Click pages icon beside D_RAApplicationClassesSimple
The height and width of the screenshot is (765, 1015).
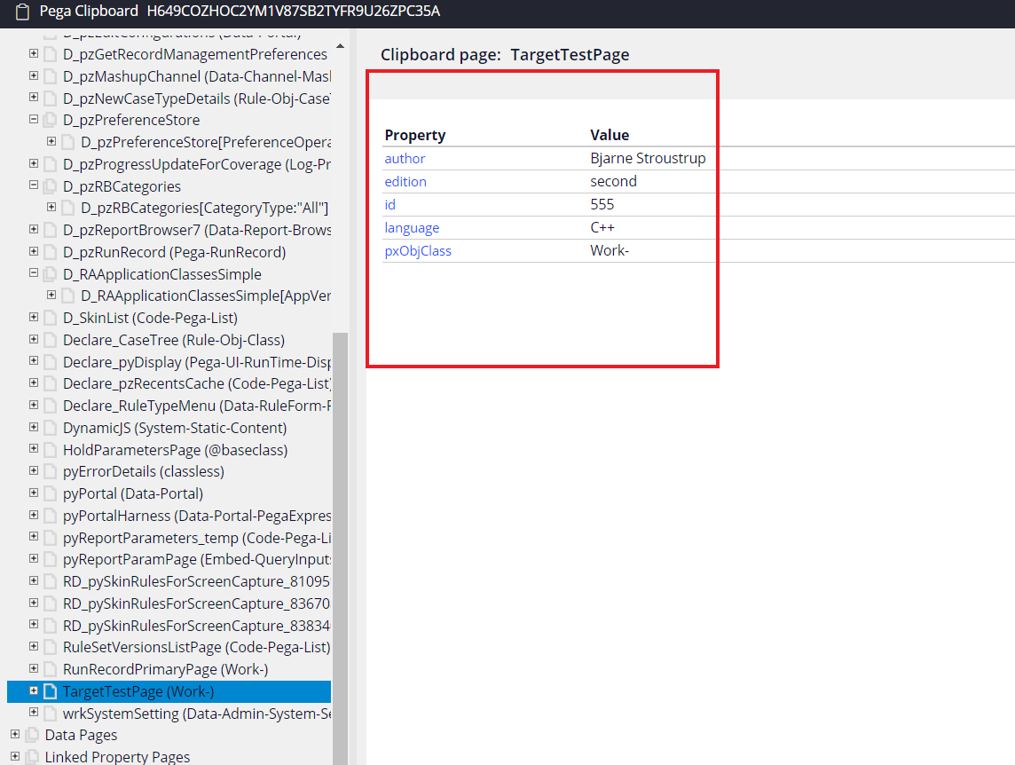tap(50, 274)
